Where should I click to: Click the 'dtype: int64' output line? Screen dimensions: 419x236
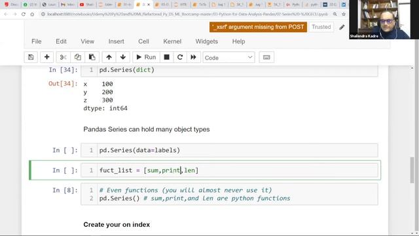click(x=105, y=108)
